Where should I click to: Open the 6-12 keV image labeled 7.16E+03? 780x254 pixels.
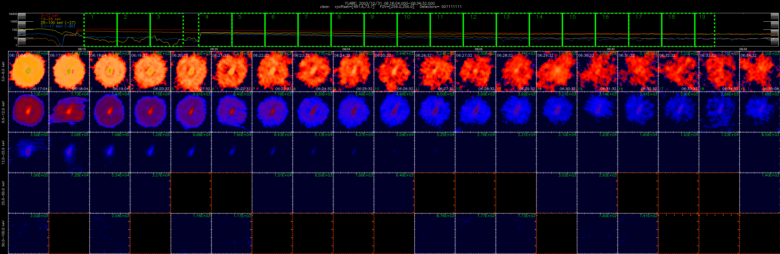pyautogui.click(x=272, y=112)
